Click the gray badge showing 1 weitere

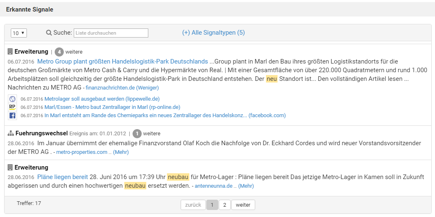(137, 134)
